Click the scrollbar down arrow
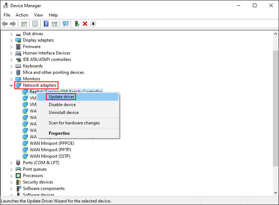 pos(275,192)
